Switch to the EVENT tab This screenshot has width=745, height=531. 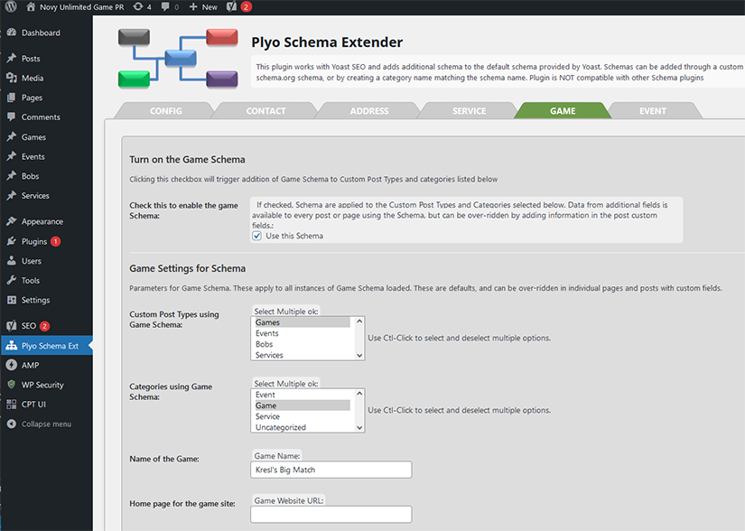[652, 111]
